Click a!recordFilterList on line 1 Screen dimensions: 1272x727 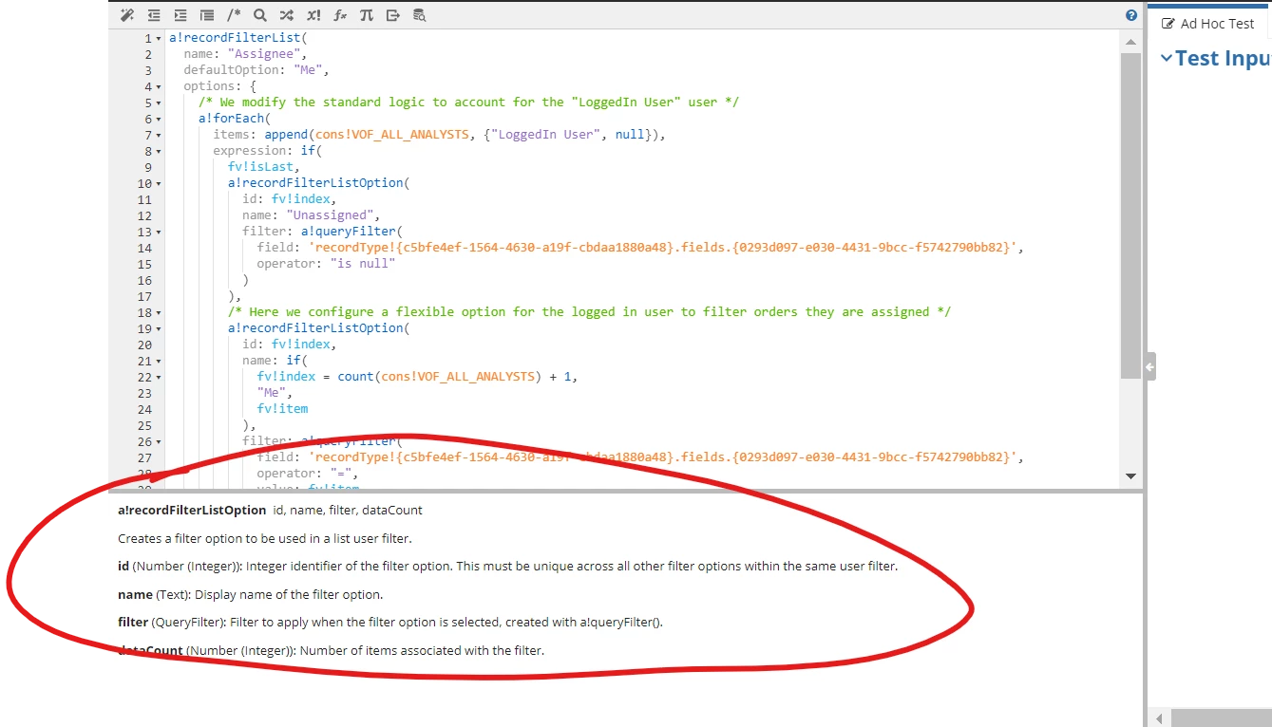click(234, 39)
